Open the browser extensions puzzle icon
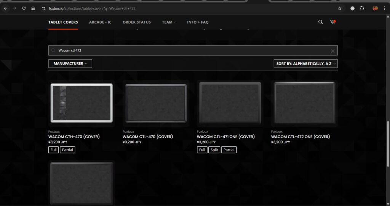 (x=362, y=8)
